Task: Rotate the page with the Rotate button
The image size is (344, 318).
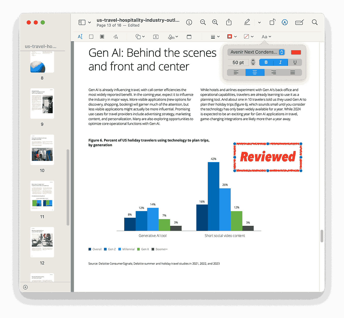Action: tap(272, 22)
